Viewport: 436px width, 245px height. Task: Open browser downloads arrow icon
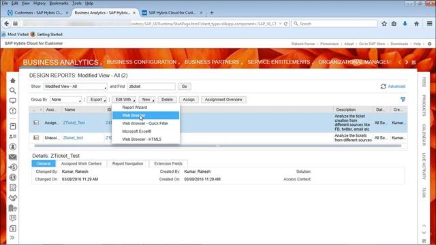tap(405, 24)
